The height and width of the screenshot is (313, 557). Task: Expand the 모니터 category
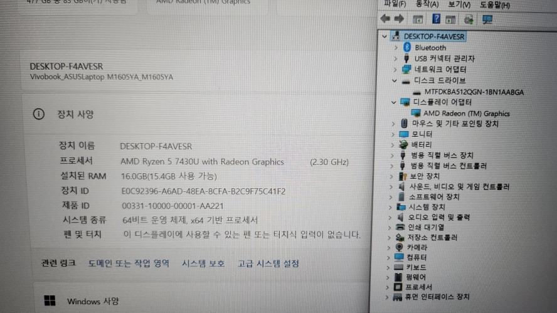[393, 134]
